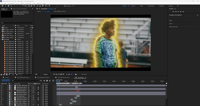Click the show channel color icon below viewer
This screenshot has width=200, height=106.
(x=66, y=74)
